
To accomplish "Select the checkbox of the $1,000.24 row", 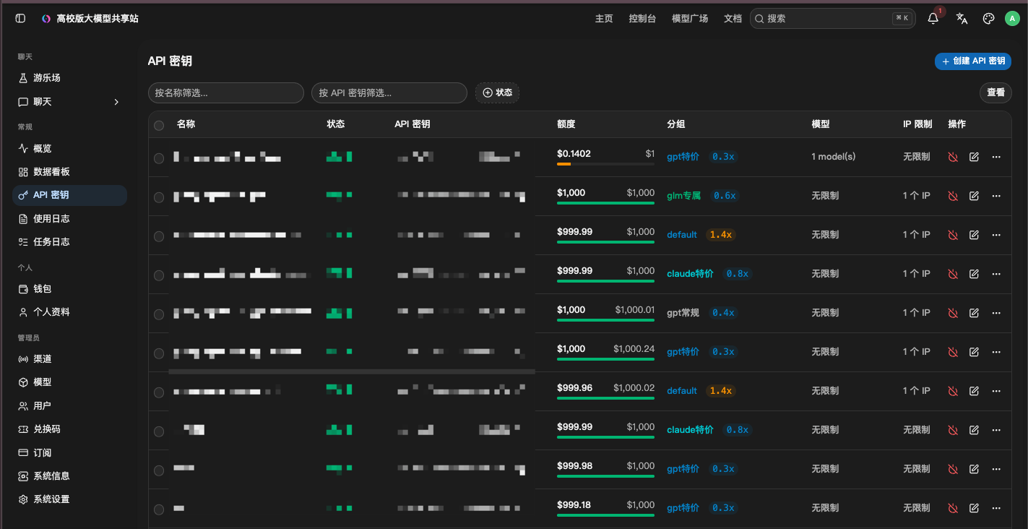I will coord(159,353).
